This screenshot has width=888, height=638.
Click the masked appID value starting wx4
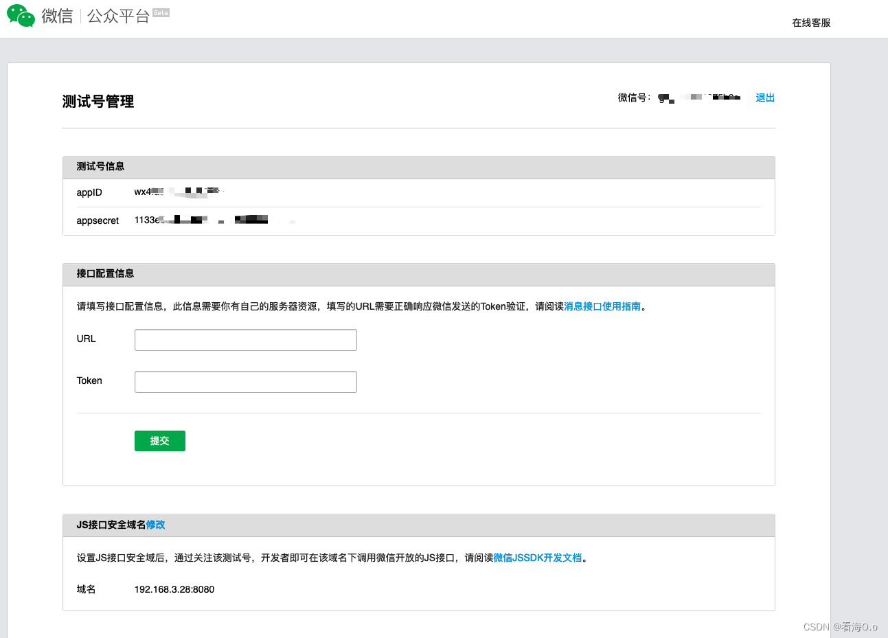[x=180, y=192]
